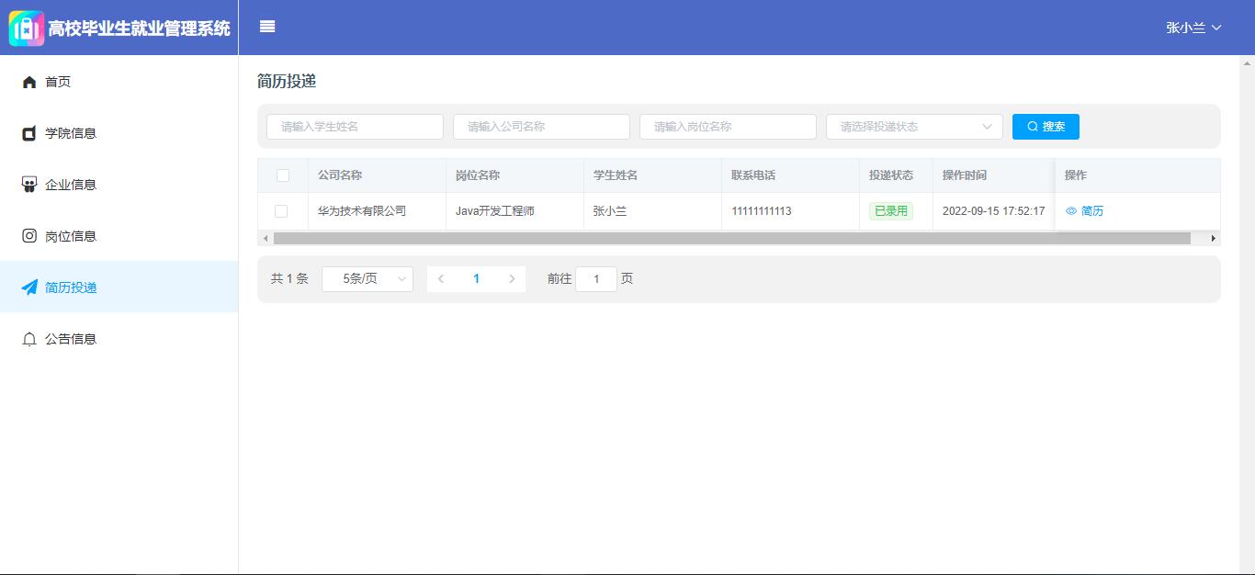The height and width of the screenshot is (575, 1255).
Task: Click the 企业信息 sidebar icon
Action: pos(29,185)
